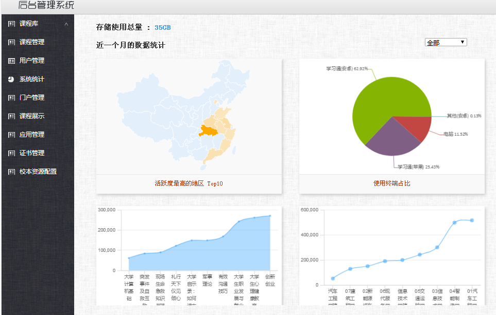Click the 35GB storage usage link

coord(162,27)
